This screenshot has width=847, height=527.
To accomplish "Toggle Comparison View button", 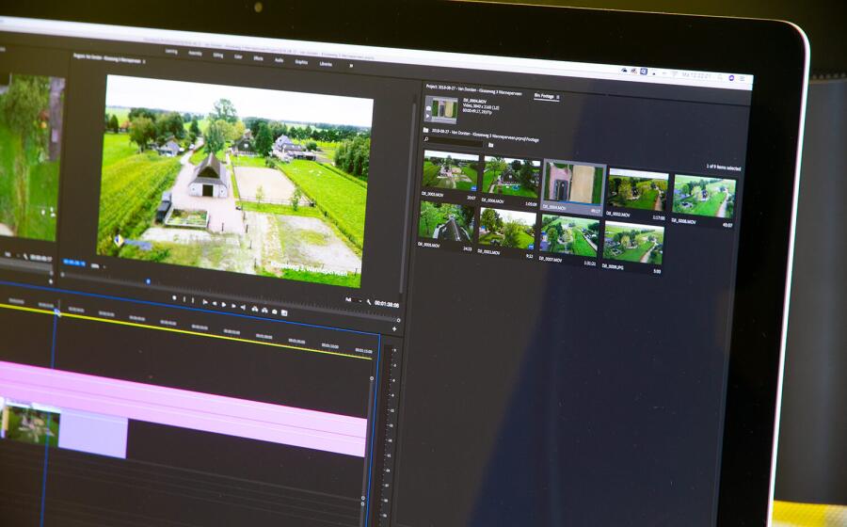I will tap(284, 313).
